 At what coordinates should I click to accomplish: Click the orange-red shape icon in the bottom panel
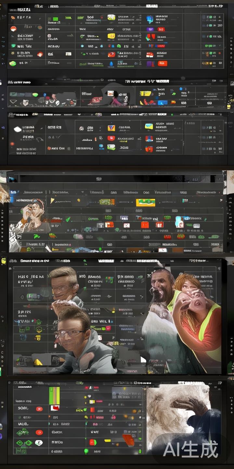click(128, 440)
